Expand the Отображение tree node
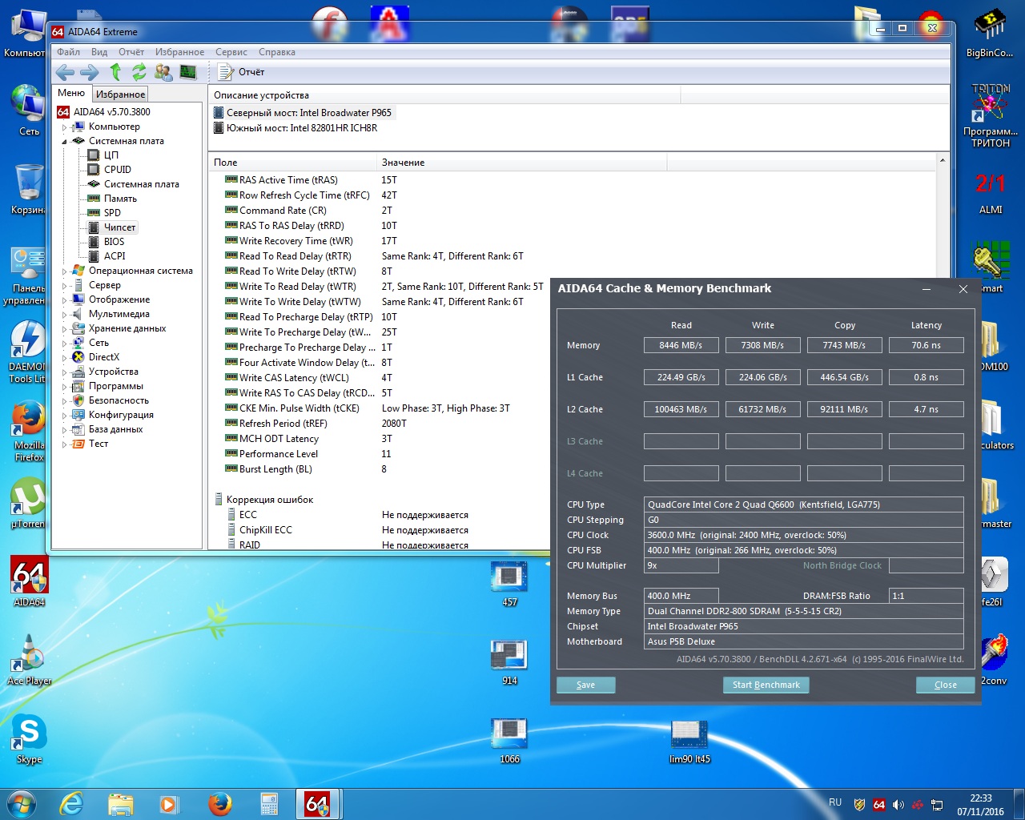 pyautogui.click(x=65, y=299)
